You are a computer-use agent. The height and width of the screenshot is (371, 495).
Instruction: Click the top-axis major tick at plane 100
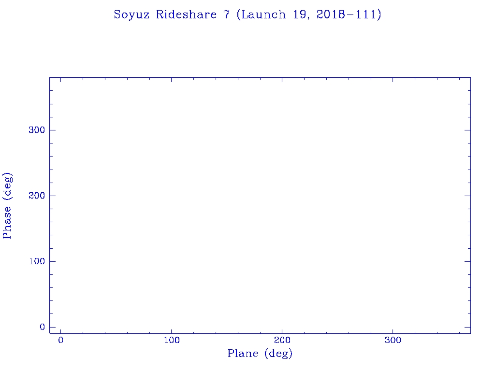tap(171, 80)
